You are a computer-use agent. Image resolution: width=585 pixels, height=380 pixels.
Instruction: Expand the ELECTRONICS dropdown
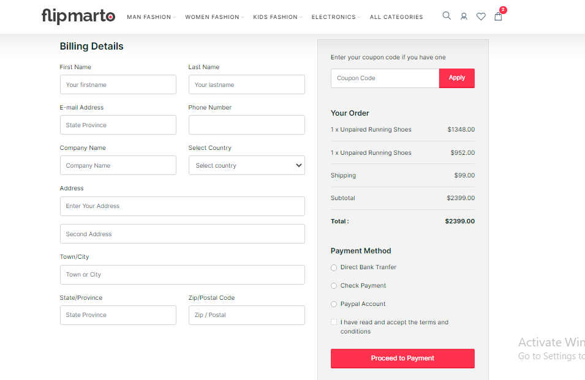(x=334, y=17)
